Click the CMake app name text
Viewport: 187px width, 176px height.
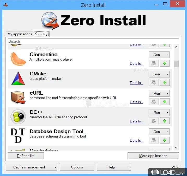(x=38, y=74)
